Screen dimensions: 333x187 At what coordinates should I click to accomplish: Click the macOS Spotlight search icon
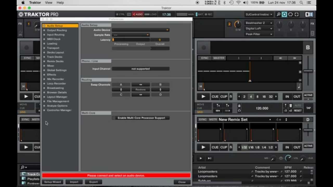point(301,3)
